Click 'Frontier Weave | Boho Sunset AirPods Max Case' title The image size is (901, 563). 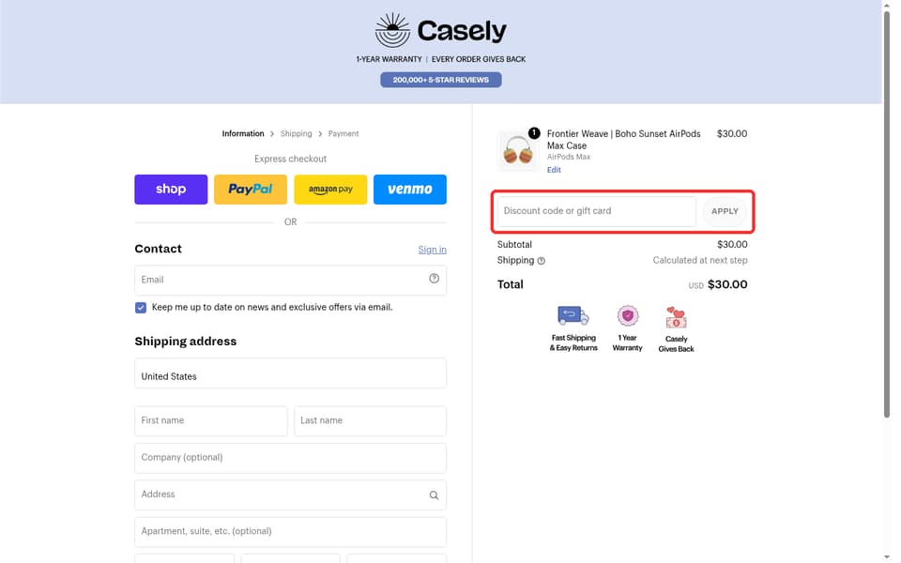[x=623, y=140]
